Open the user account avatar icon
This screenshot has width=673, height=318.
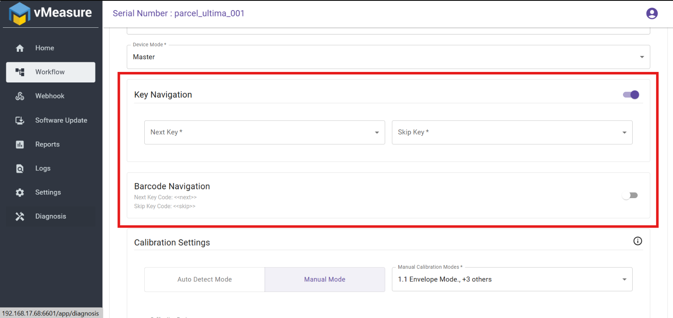click(x=652, y=13)
